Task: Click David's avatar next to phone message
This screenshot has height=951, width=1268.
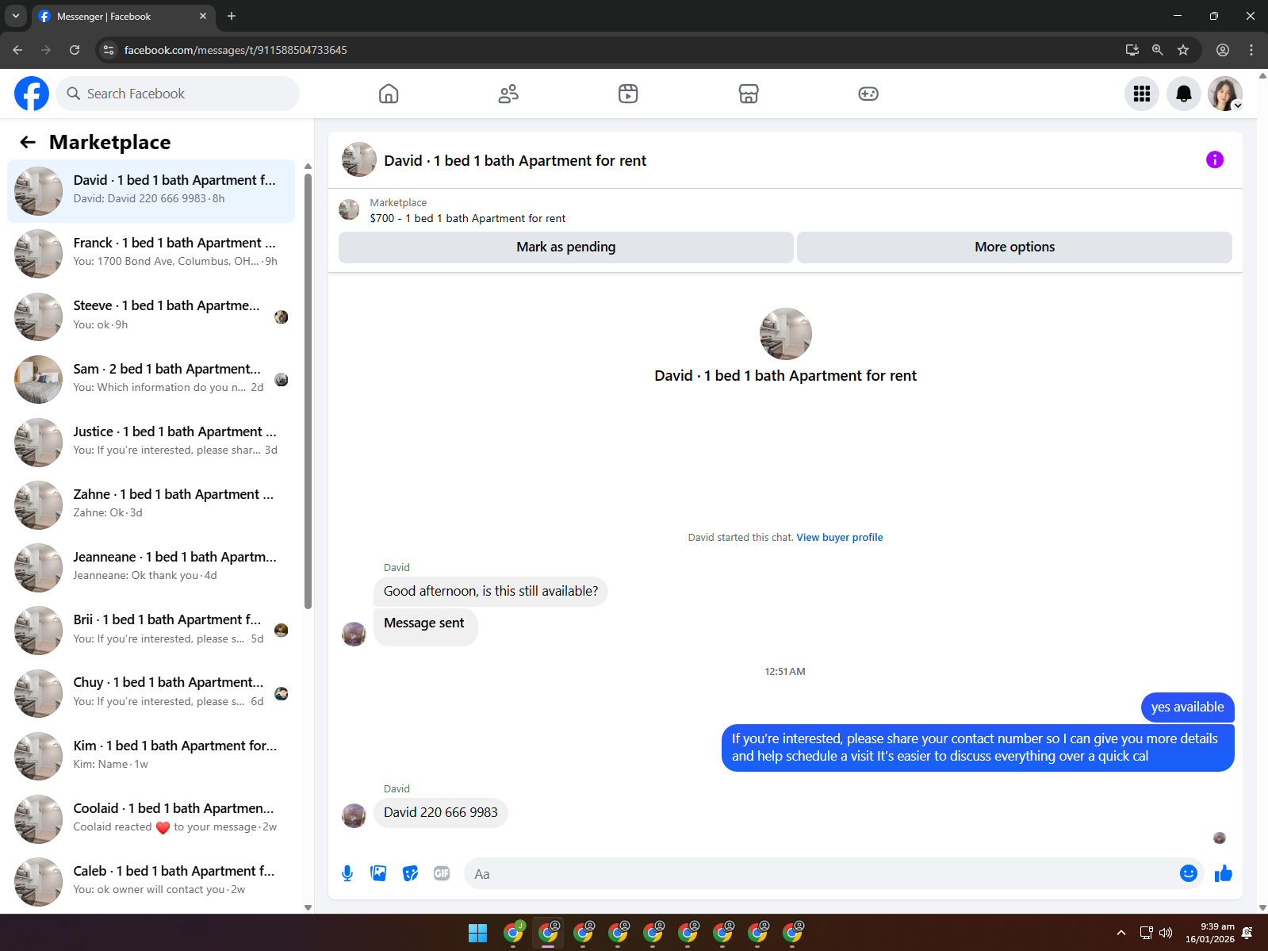Action: [x=354, y=815]
